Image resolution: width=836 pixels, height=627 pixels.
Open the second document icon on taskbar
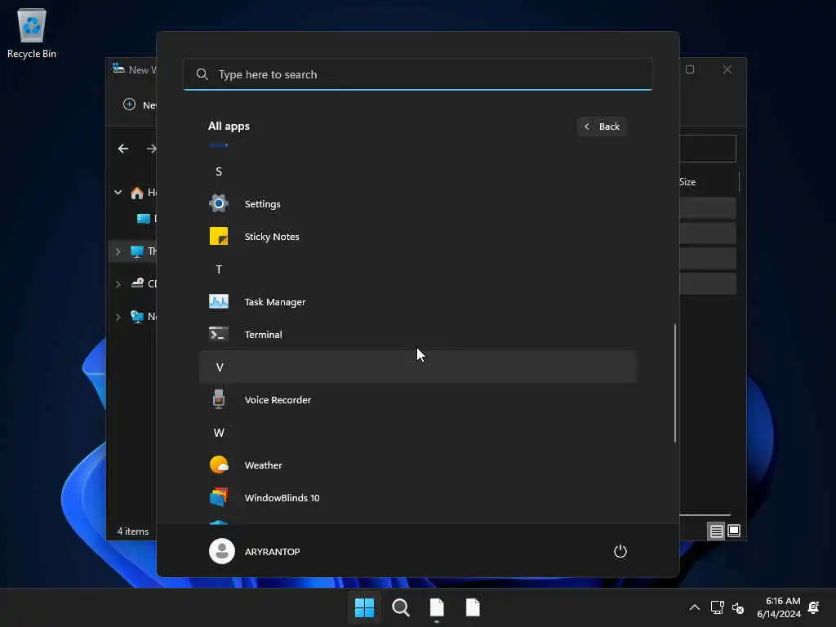tap(473, 607)
